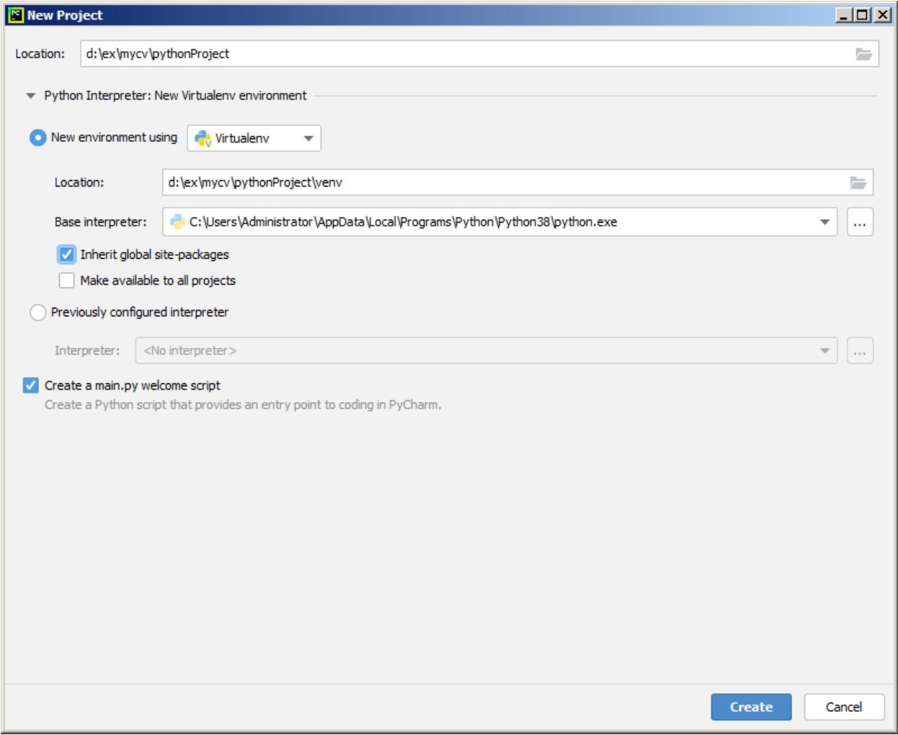Cancel the New Project dialog

pos(843,707)
